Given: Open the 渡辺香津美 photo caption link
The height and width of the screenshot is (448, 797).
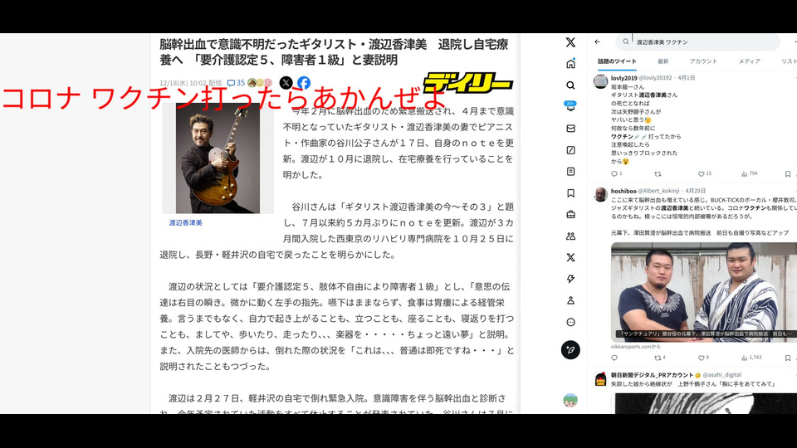Looking at the screenshot, I should click(x=185, y=222).
